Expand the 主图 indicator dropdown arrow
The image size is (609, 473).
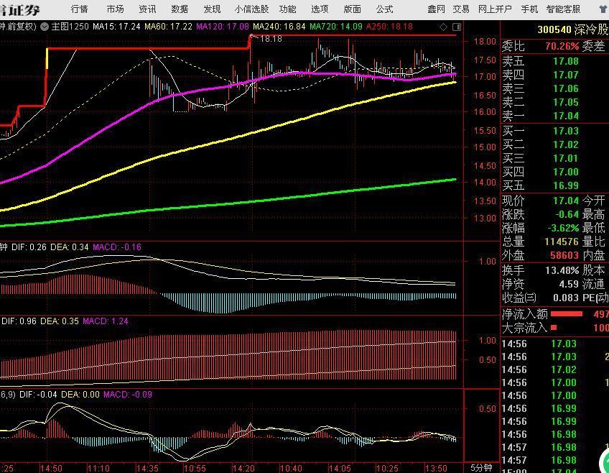tap(45, 26)
